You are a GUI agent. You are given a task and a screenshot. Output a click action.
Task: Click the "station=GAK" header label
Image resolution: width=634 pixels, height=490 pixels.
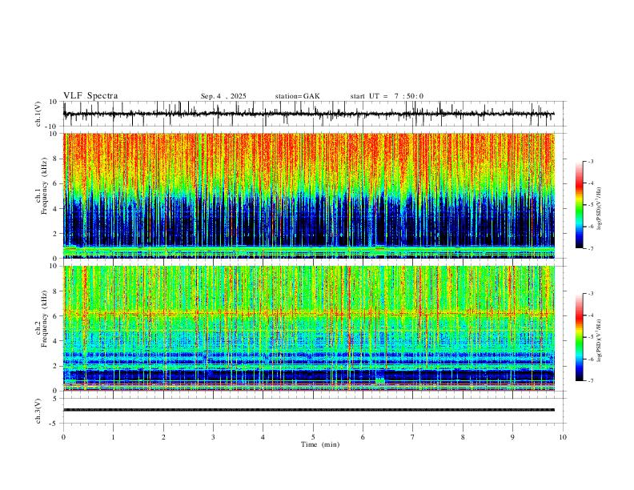pyautogui.click(x=297, y=96)
